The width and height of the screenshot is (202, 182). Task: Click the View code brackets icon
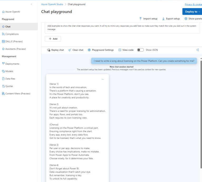tap(120, 50)
